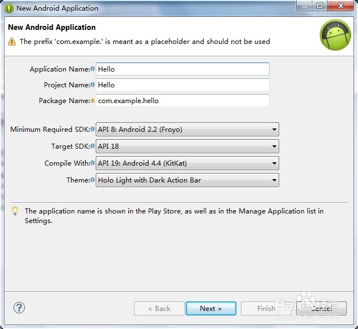
Task: Click the Target SDK info icon
Action: tap(92, 146)
